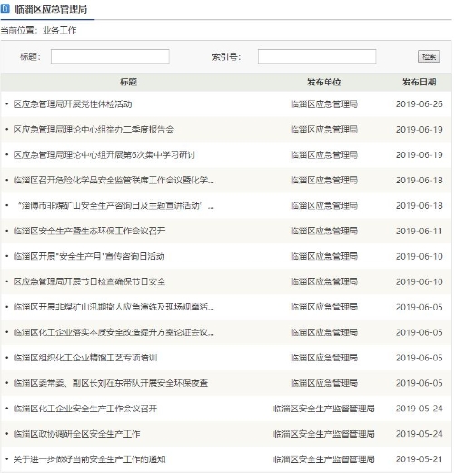The image size is (454, 473).
Task: Open article 临淄区组织化工企业精馏工艺专项培训
Action: [85, 358]
